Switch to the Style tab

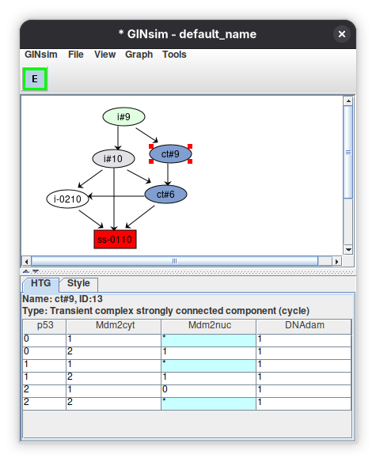pos(78,283)
